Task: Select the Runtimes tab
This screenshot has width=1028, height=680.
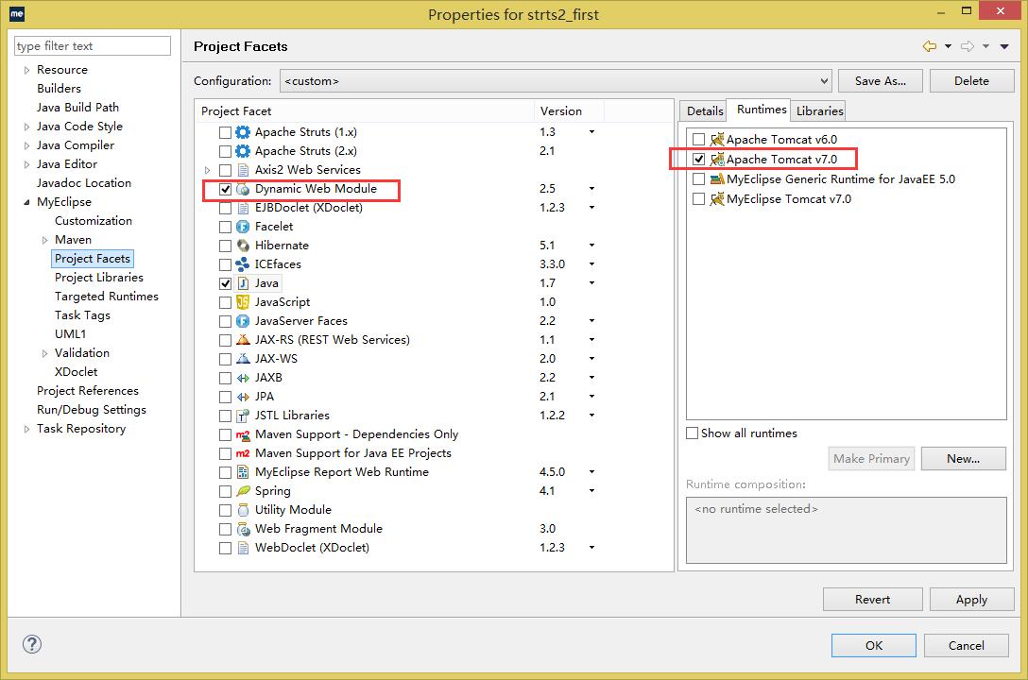Action: [762, 110]
